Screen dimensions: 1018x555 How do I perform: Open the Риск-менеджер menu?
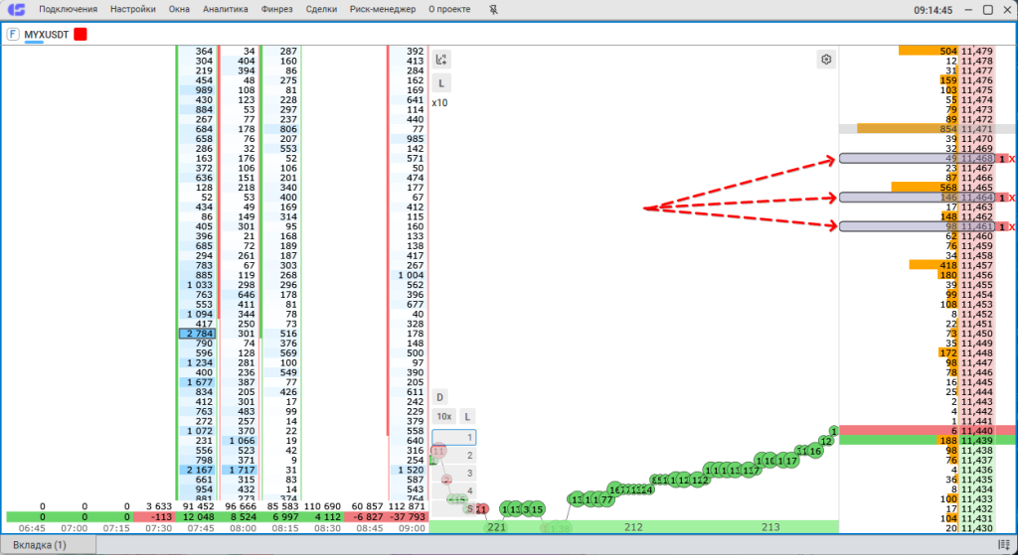coord(383,10)
